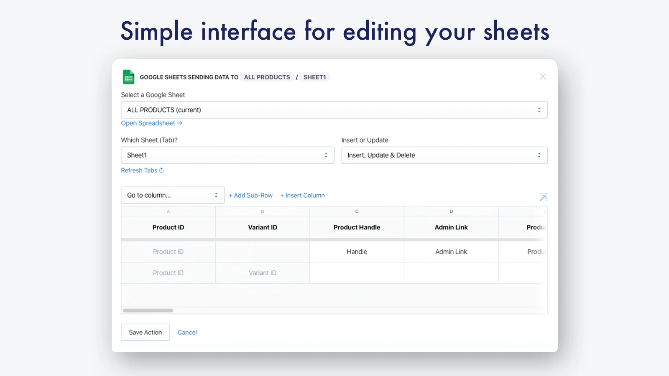Click the expand table arrow icon
Viewport: 669px width, 376px height.
(543, 198)
